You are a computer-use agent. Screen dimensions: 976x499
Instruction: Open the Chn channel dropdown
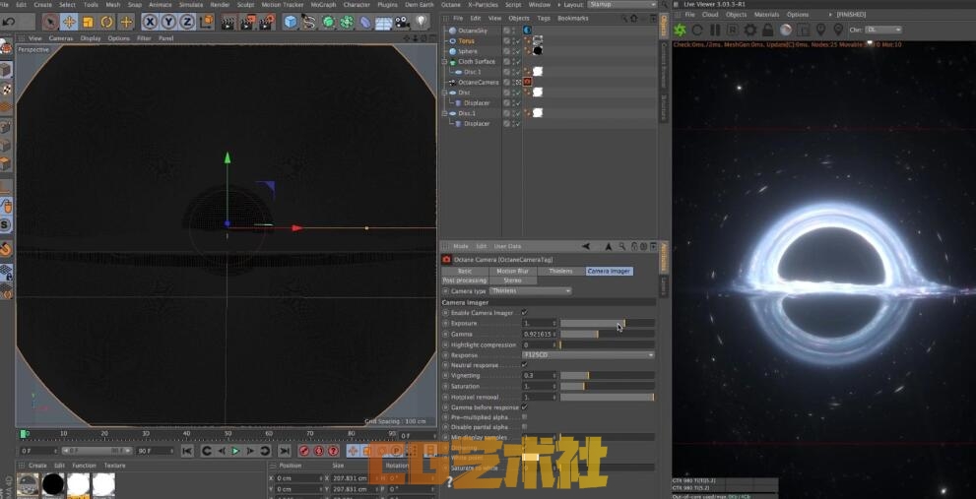tap(883, 30)
